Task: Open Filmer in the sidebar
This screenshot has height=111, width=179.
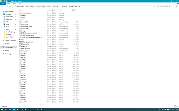Action: click(7, 24)
